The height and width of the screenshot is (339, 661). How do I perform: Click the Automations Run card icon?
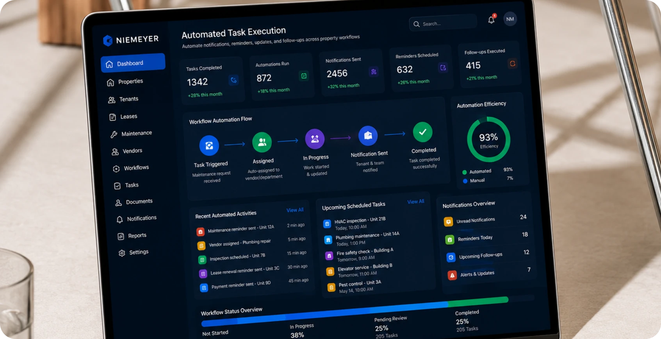click(304, 76)
